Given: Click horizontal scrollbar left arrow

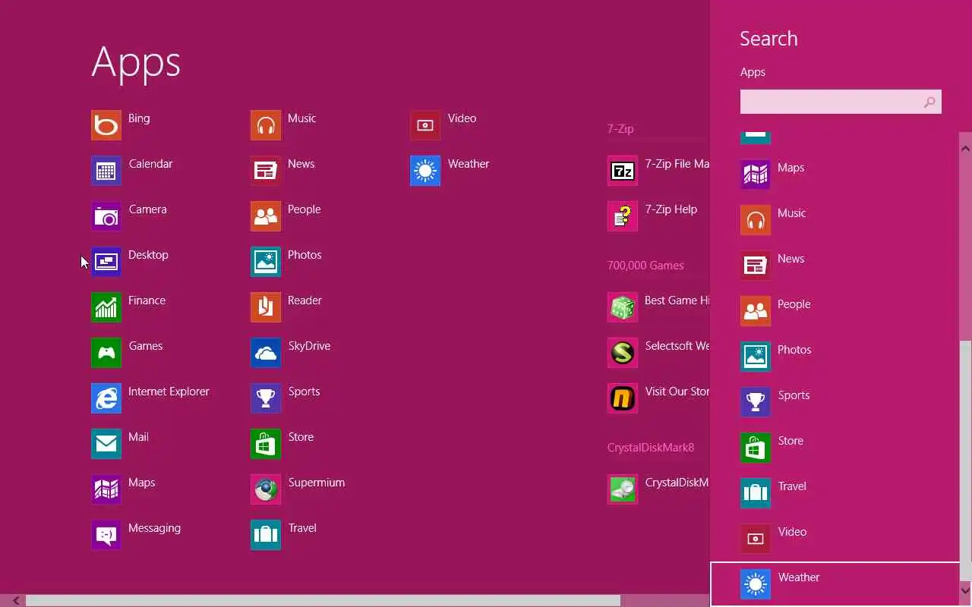Looking at the screenshot, I should click(16, 600).
